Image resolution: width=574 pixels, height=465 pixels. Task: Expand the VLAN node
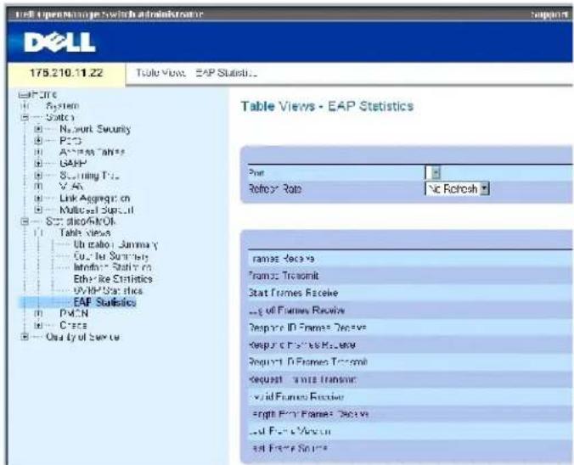coord(38,187)
